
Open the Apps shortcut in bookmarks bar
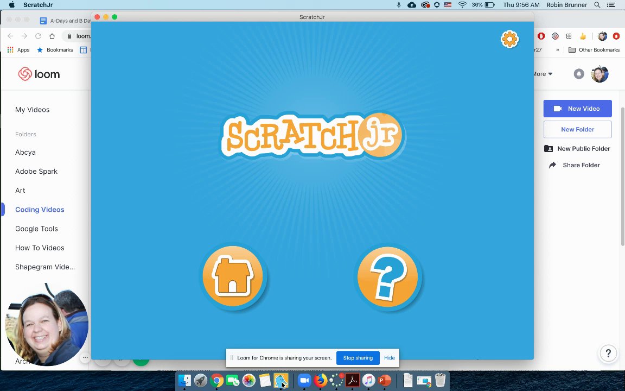tap(18, 50)
